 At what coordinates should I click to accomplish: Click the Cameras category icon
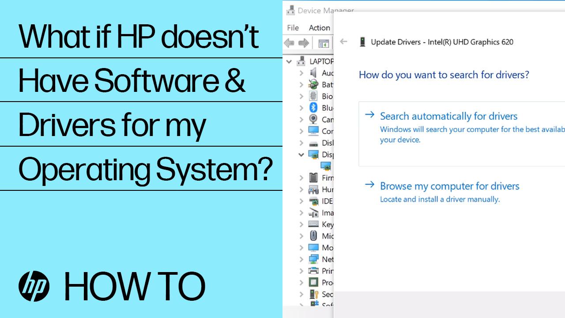click(x=313, y=120)
